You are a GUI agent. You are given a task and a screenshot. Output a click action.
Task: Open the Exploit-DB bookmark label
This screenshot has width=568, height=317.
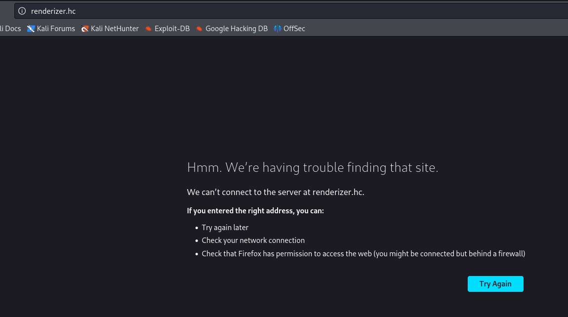point(172,29)
